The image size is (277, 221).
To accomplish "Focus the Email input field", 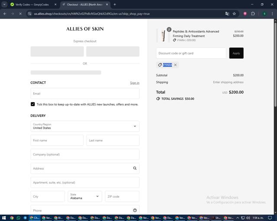I will (x=85, y=93).
